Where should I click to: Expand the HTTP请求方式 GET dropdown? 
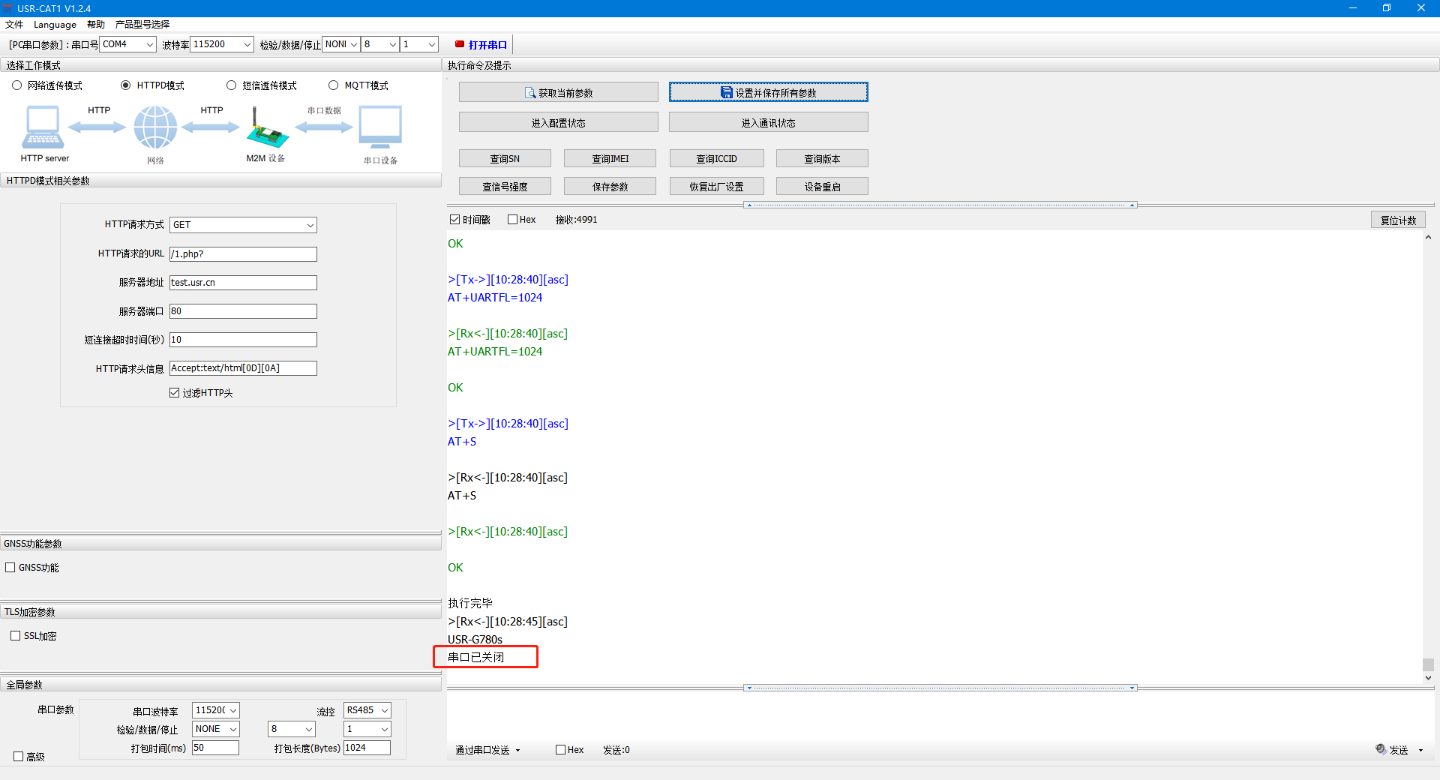point(310,225)
